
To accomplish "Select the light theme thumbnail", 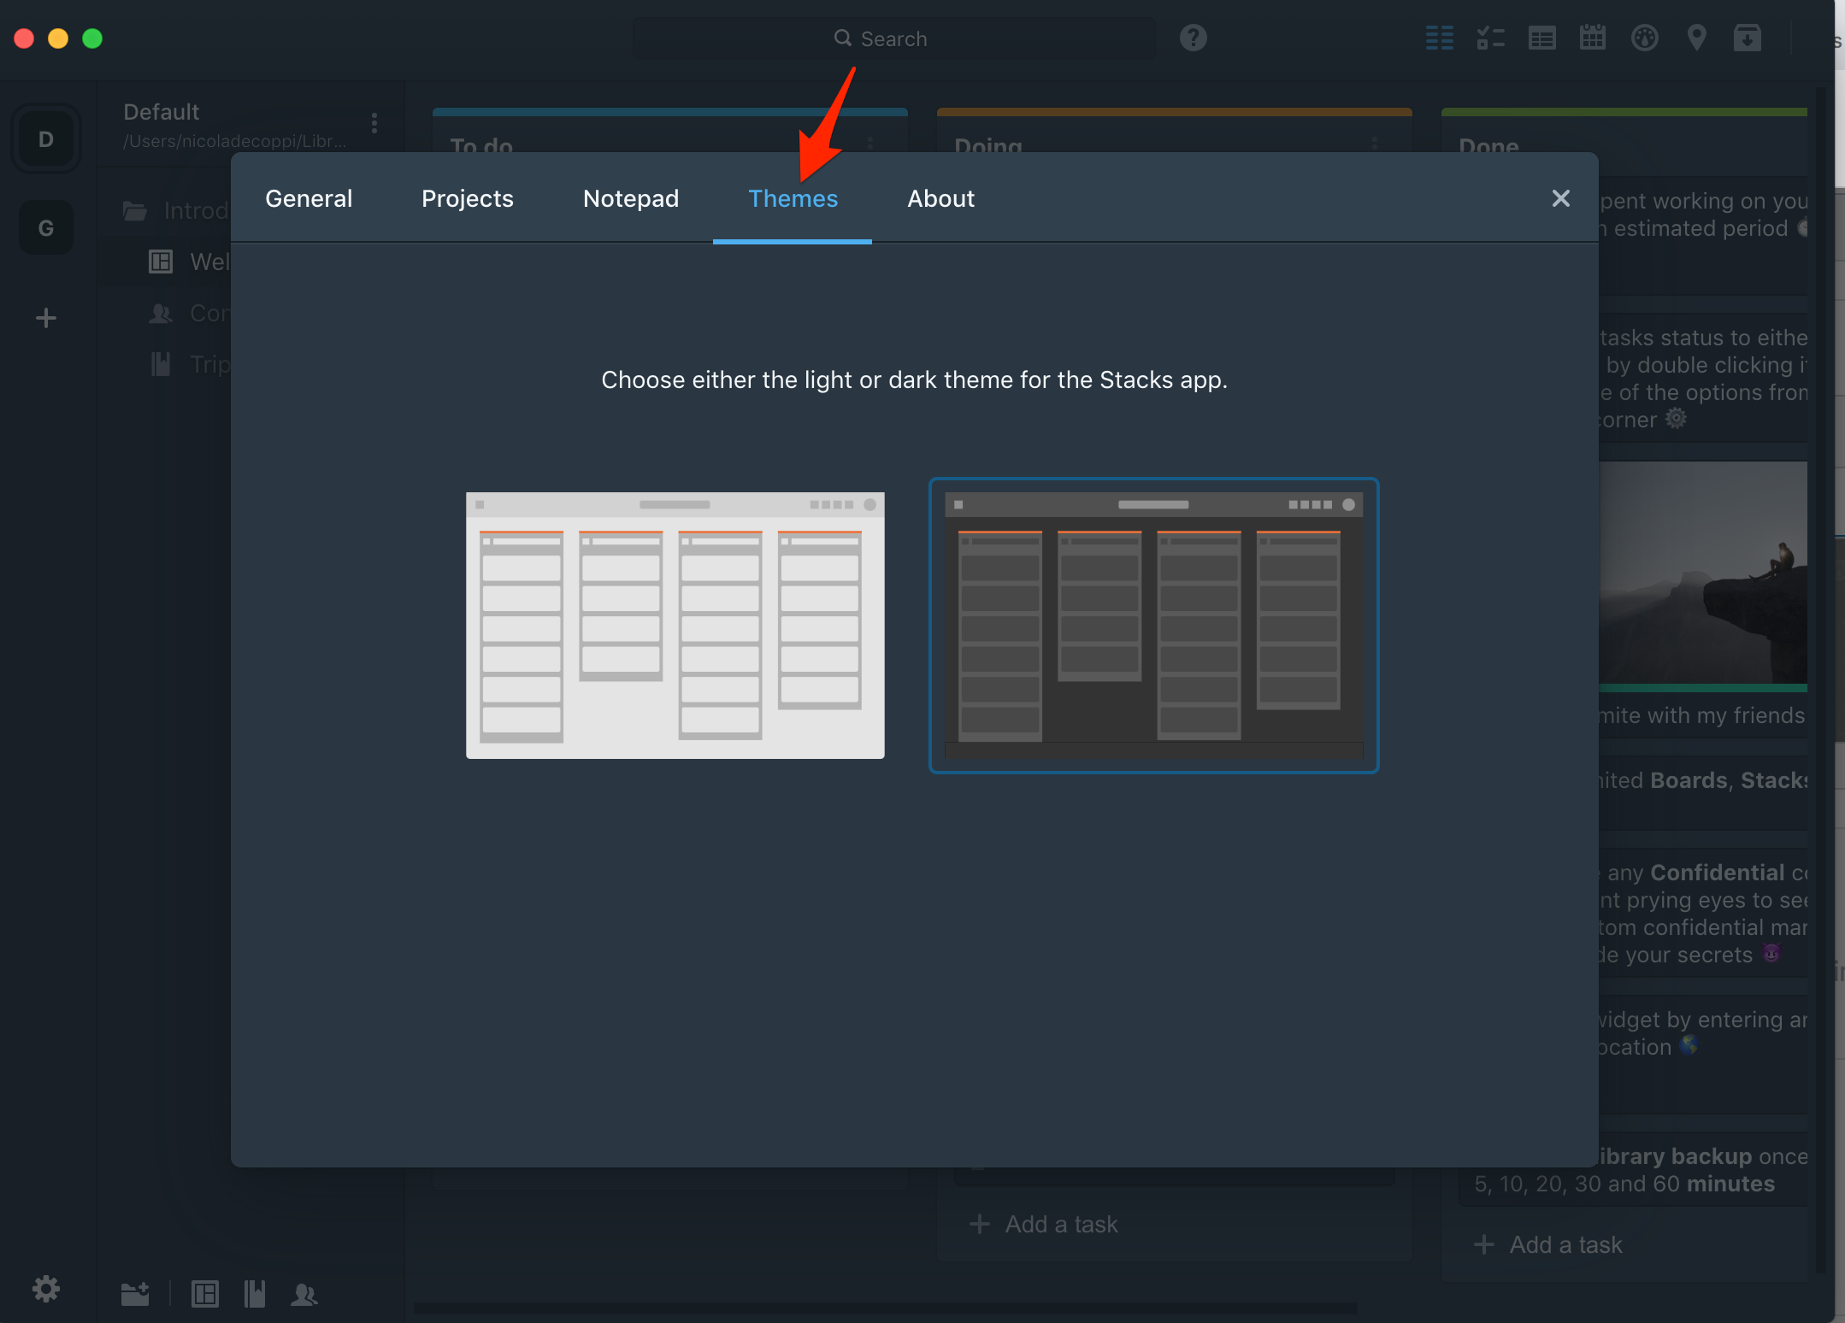I will click(x=675, y=625).
